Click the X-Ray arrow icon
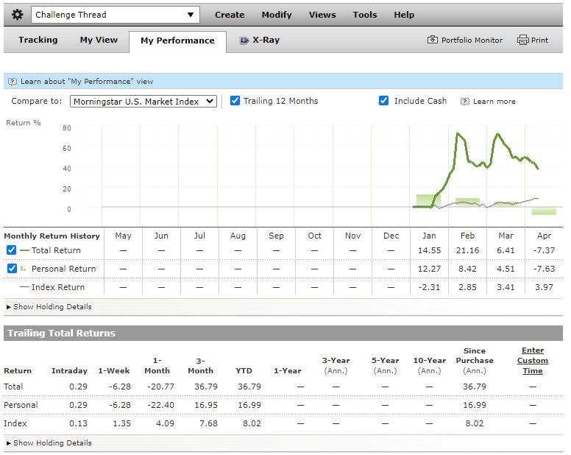 pyautogui.click(x=244, y=40)
